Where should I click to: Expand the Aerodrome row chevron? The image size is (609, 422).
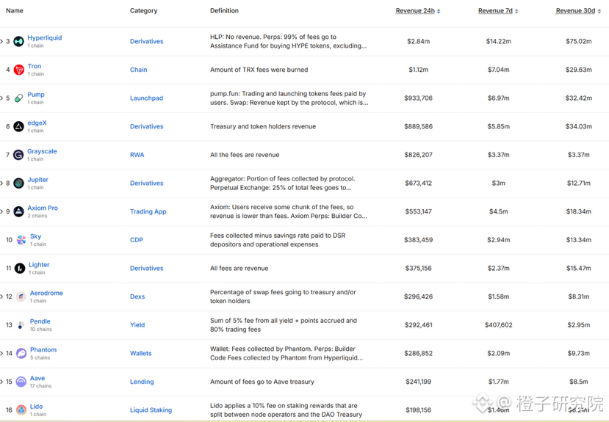click(1, 297)
